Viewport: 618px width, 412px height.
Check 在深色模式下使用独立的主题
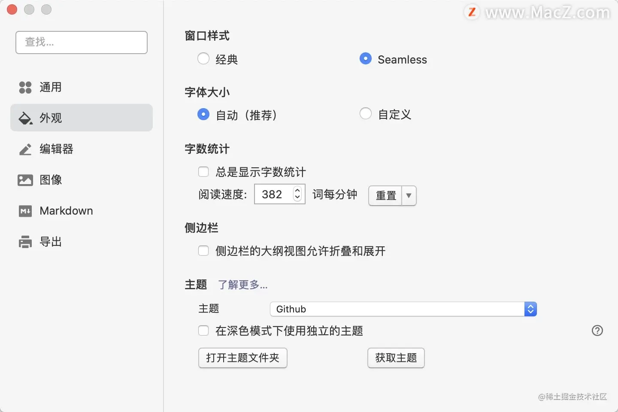click(x=203, y=330)
